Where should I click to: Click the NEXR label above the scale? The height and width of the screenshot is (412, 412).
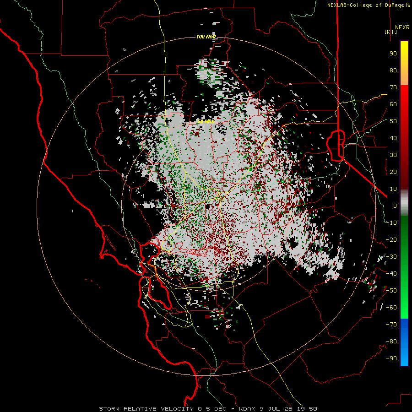(x=402, y=27)
